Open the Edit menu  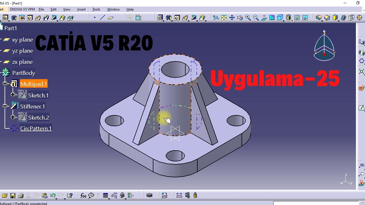(x=54, y=9)
